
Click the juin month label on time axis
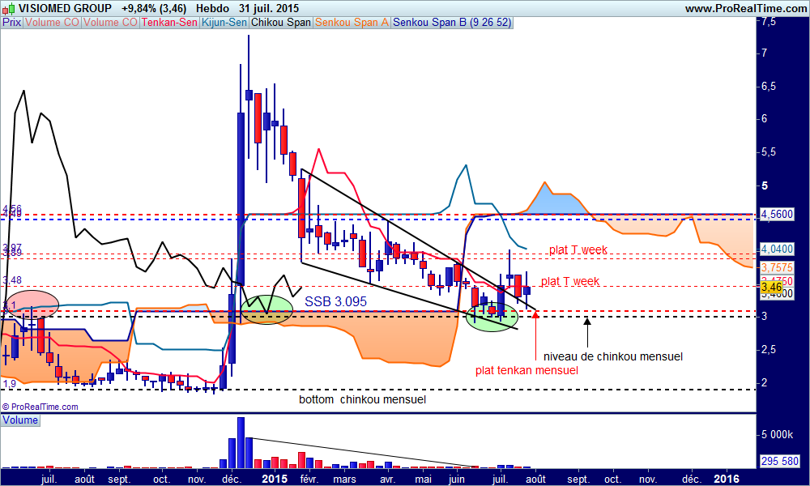click(457, 480)
